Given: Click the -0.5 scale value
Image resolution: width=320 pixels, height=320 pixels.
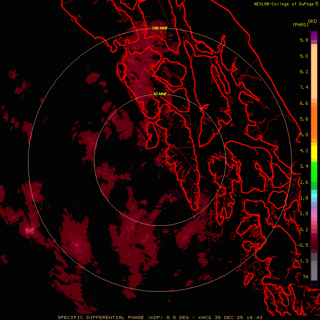Looking at the screenshot, I should [303, 245].
